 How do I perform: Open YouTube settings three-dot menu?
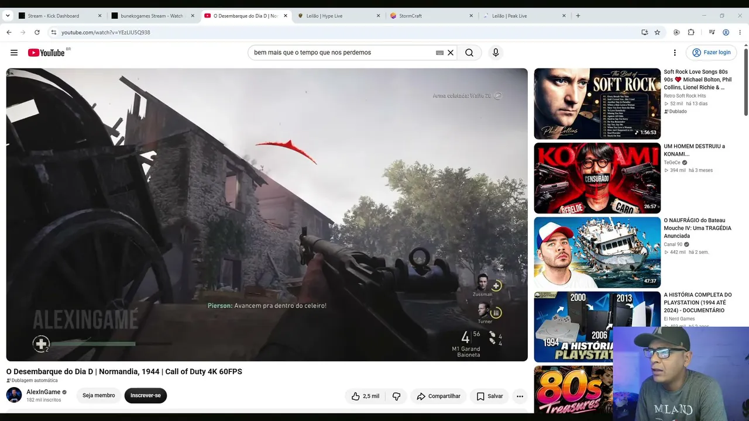pyautogui.click(x=675, y=53)
